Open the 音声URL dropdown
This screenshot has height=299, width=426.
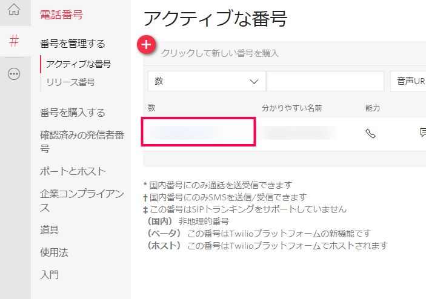pyautogui.click(x=409, y=81)
